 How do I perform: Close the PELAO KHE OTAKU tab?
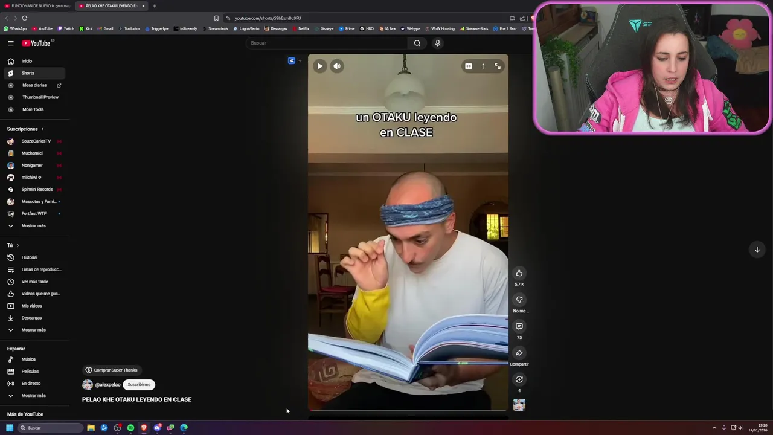coord(143,6)
